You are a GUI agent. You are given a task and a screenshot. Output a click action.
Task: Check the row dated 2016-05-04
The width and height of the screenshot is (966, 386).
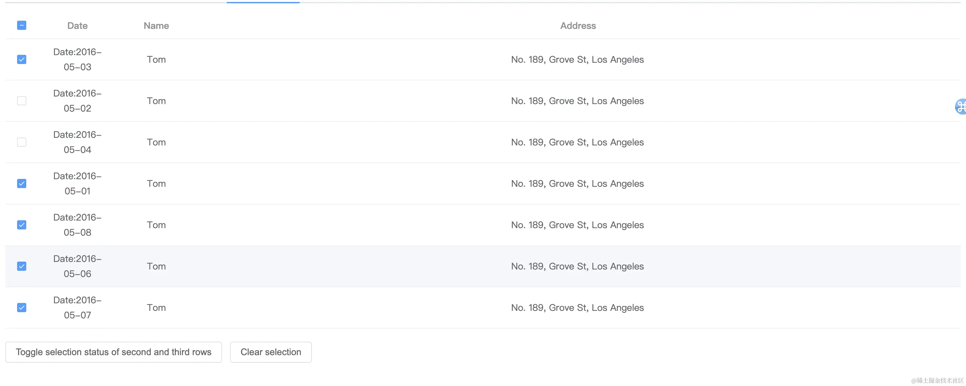click(22, 142)
